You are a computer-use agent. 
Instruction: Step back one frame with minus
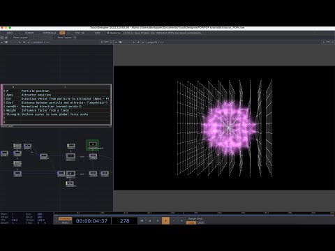click(174, 221)
